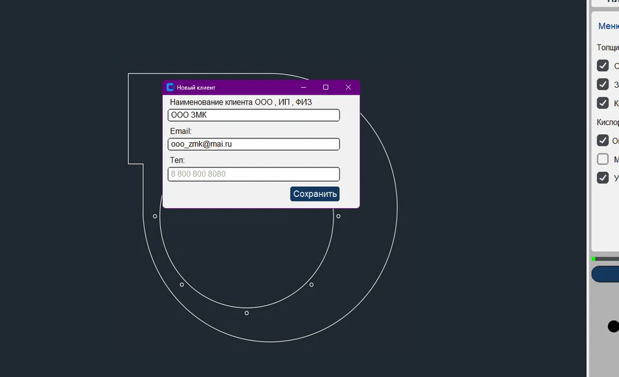Screen dimensions: 619x377
Task: Click the dark blue button below the progress bar
Action: (605, 274)
